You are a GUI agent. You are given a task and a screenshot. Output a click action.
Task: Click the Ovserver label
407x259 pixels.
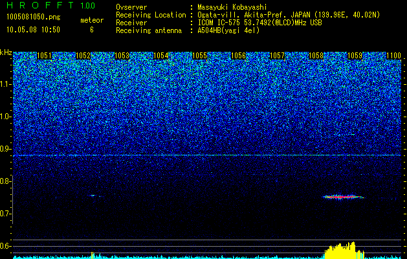click(x=131, y=7)
